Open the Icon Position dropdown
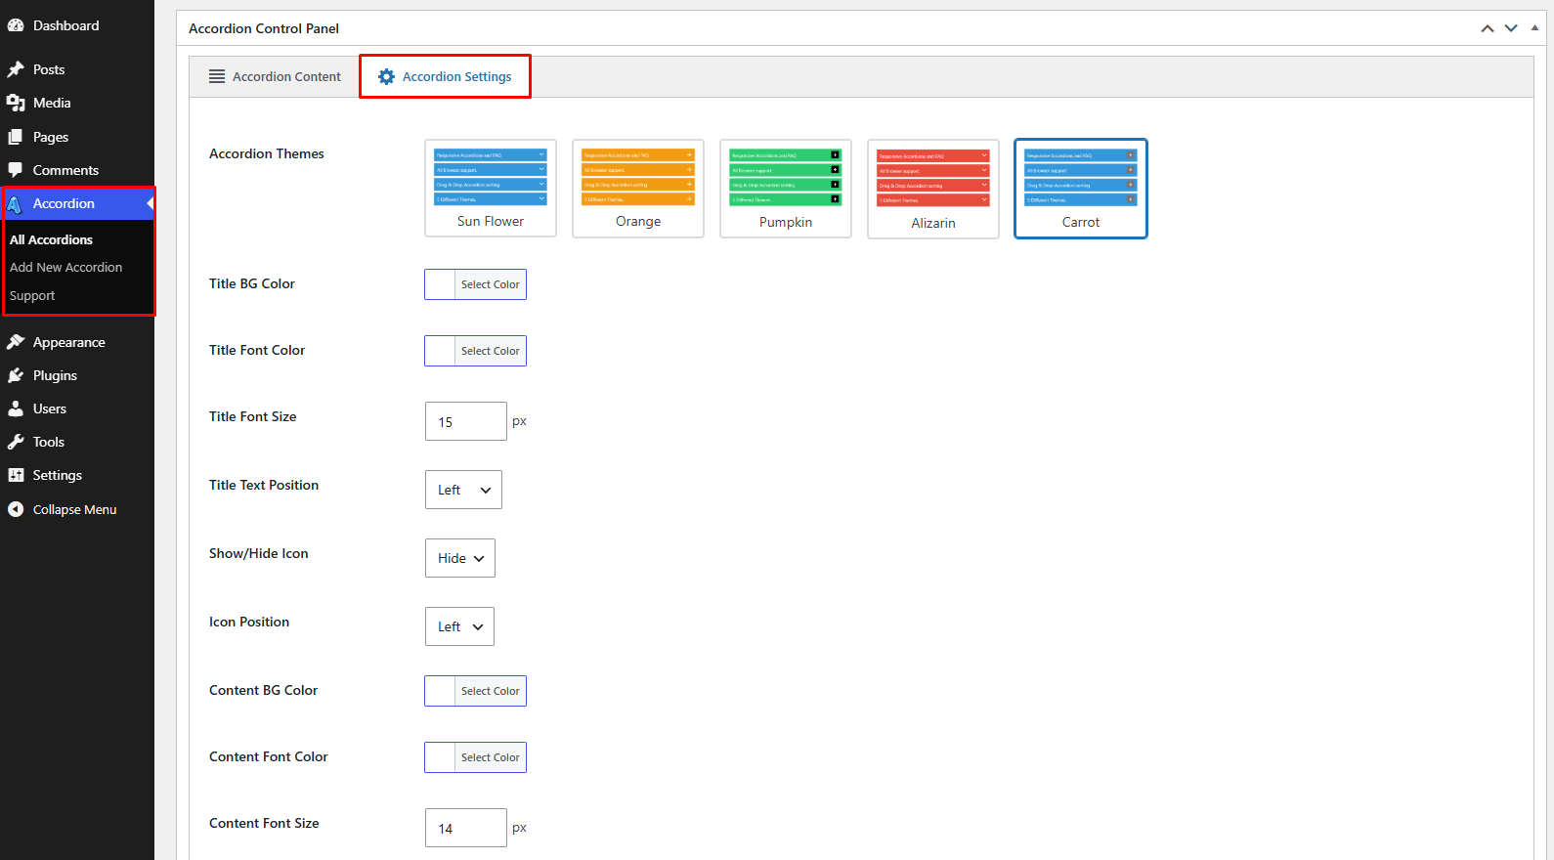Screen dimensions: 1554x860 coord(459,626)
